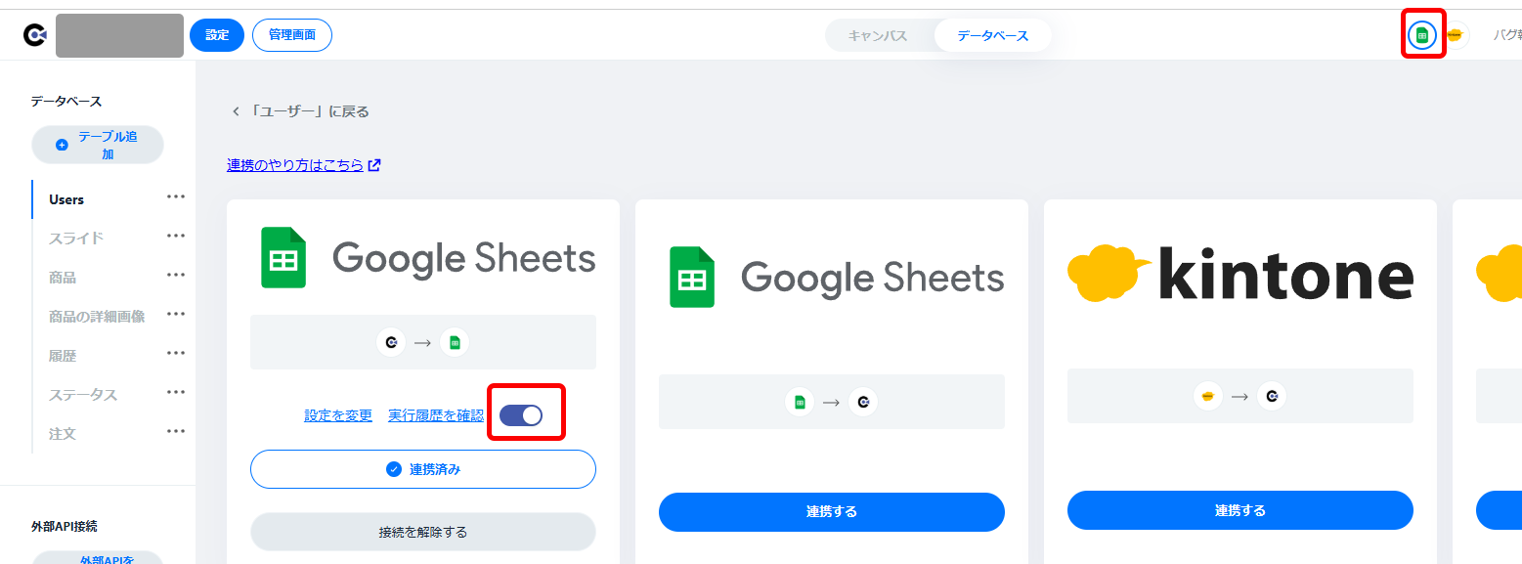
Task: Open more options for ステータス table
Action: coord(176,393)
